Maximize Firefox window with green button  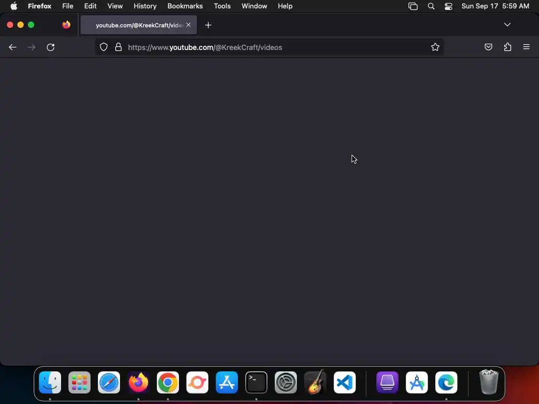point(31,25)
